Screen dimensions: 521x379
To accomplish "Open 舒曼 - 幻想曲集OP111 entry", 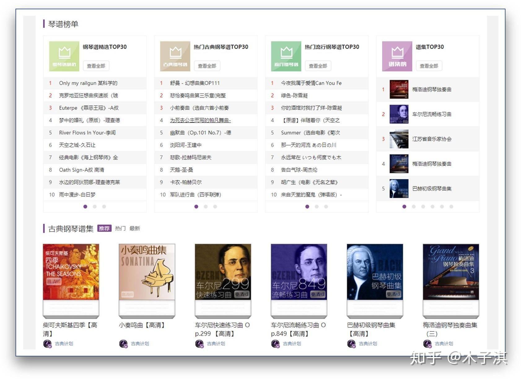I will pyautogui.click(x=195, y=83).
